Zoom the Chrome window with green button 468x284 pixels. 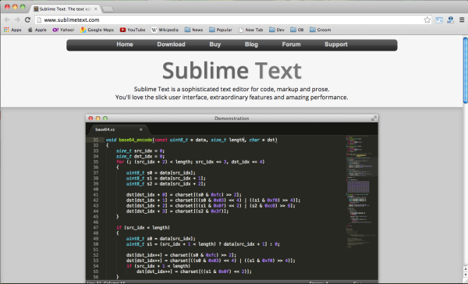coord(23,6)
